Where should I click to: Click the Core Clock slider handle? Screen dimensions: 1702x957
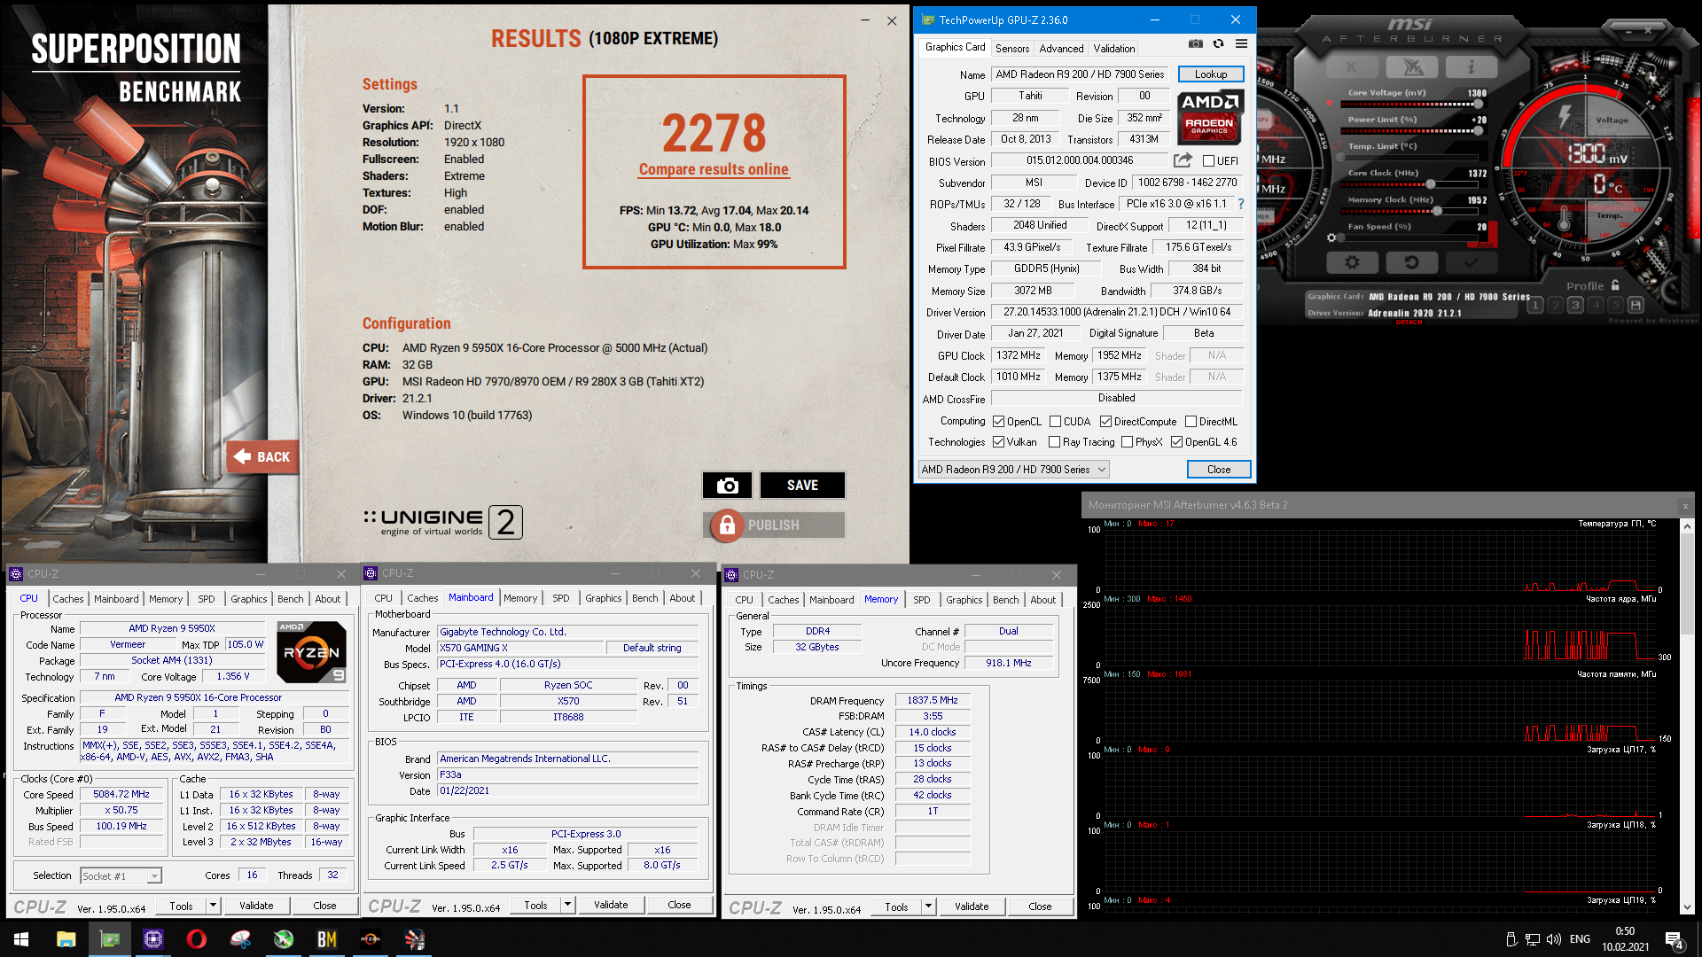tap(1430, 184)
